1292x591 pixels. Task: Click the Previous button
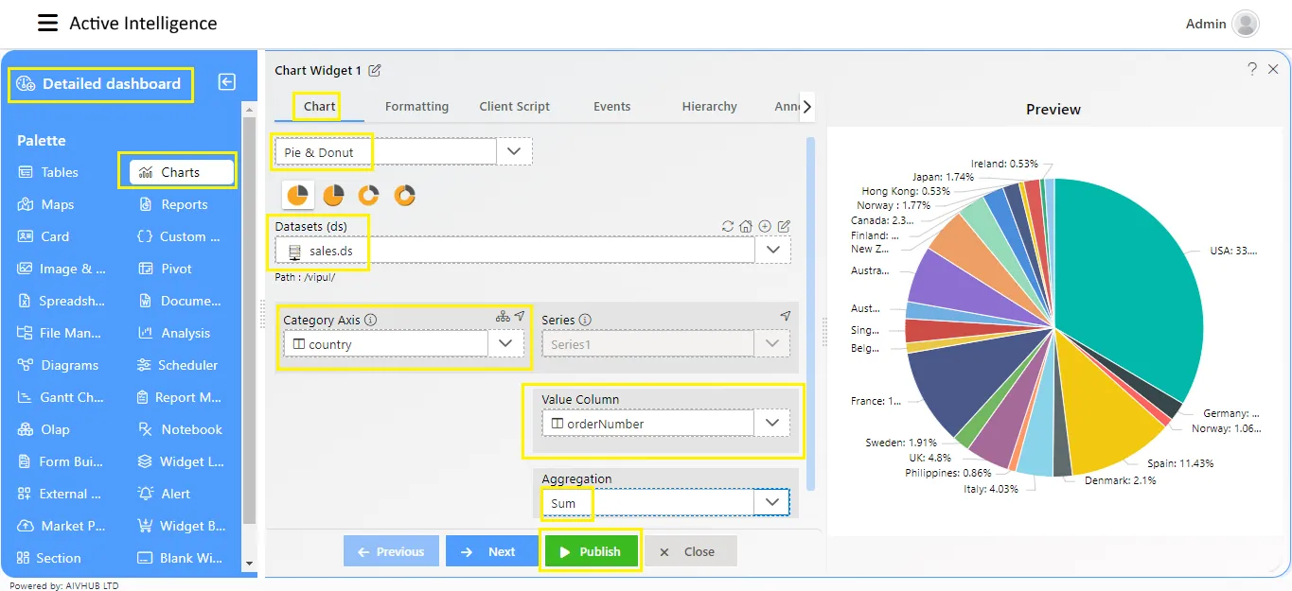pyautogui.click(x=391, y=551)
